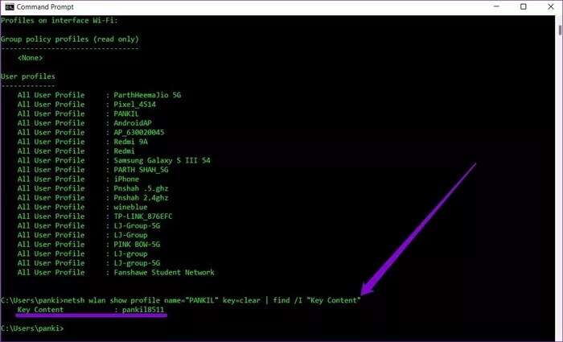Select profile name ParthHeemaJio 5G

(147, 95)
